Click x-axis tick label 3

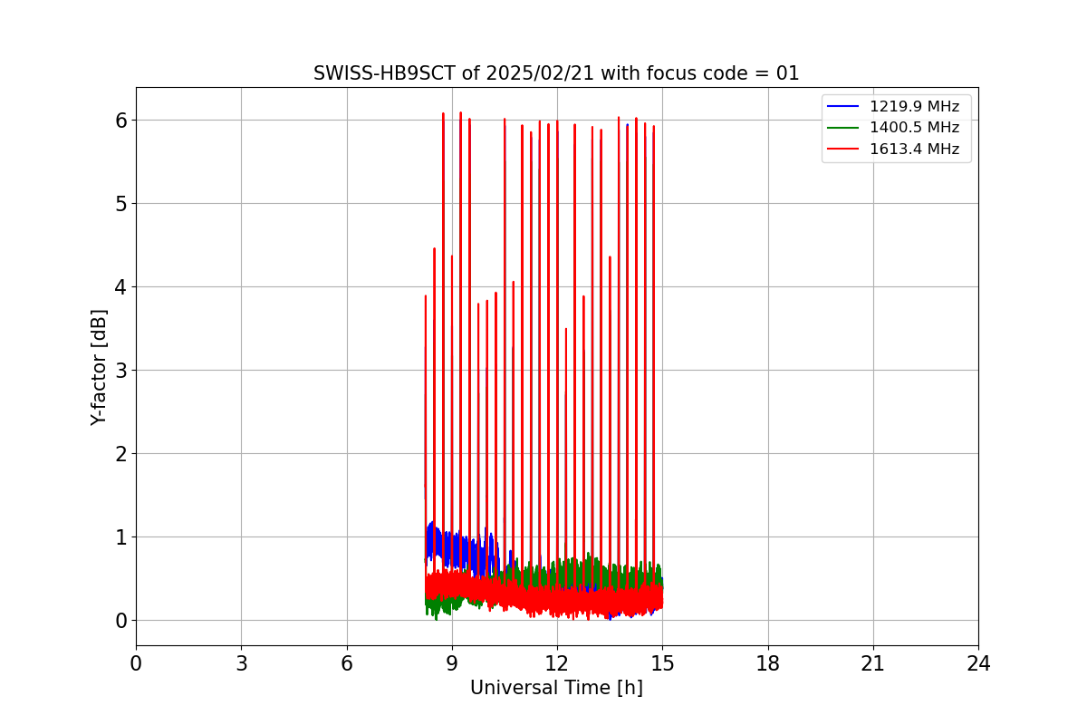(x=241, y=663)
